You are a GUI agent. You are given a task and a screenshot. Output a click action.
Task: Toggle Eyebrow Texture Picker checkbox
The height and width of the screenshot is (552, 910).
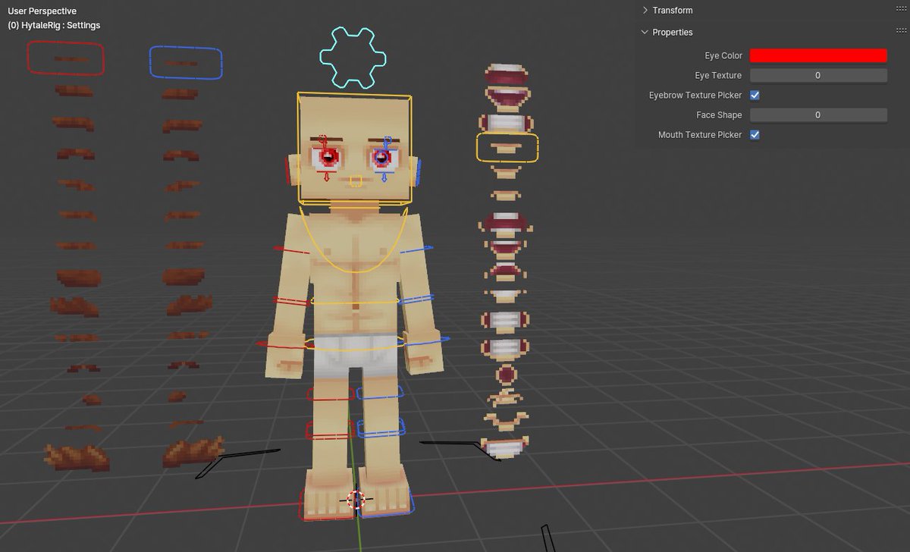click(755, 95)
